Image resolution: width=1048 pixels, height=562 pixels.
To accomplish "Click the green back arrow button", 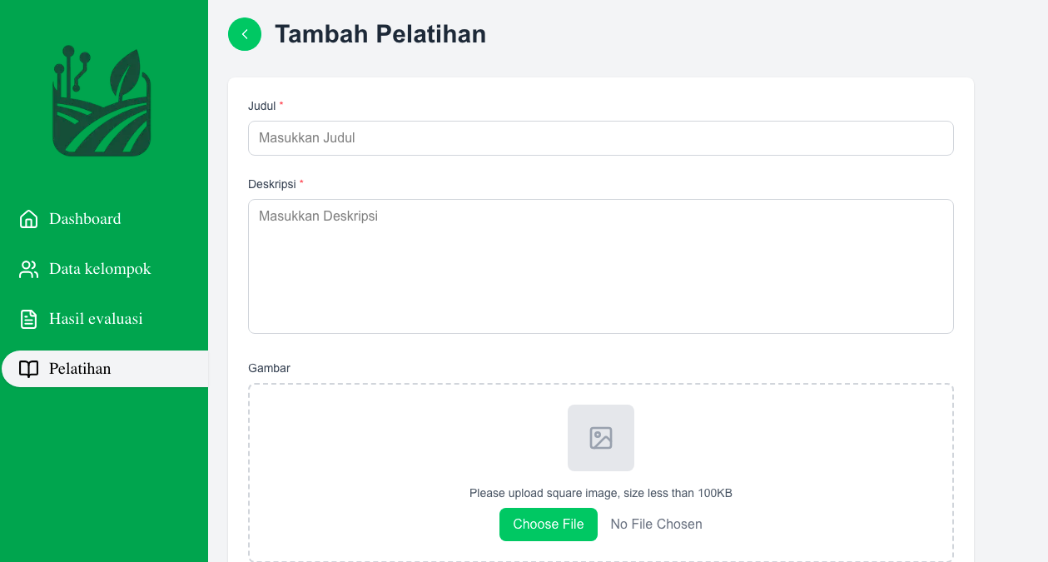I will 245,34.
